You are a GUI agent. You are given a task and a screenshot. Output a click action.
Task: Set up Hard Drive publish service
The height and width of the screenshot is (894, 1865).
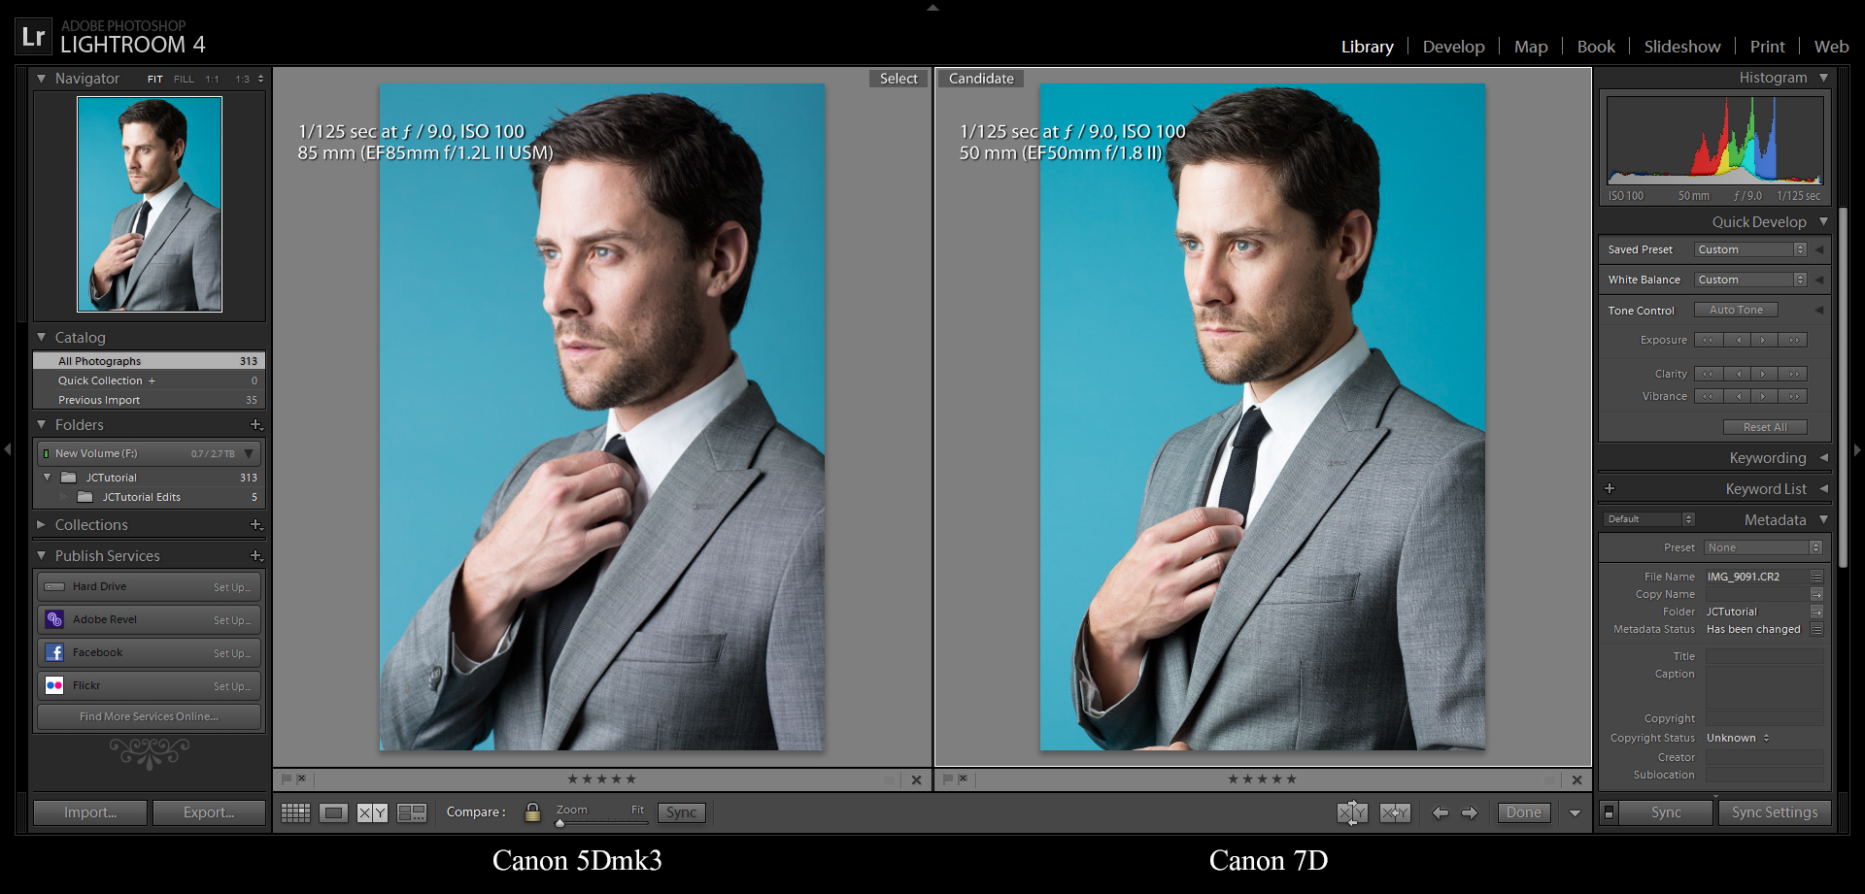232,587
